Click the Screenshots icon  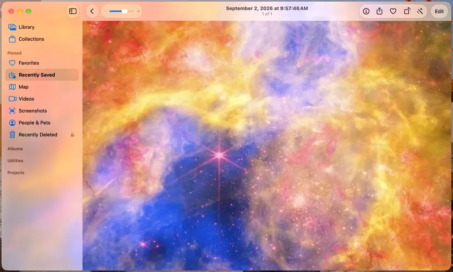pos(12,111)
